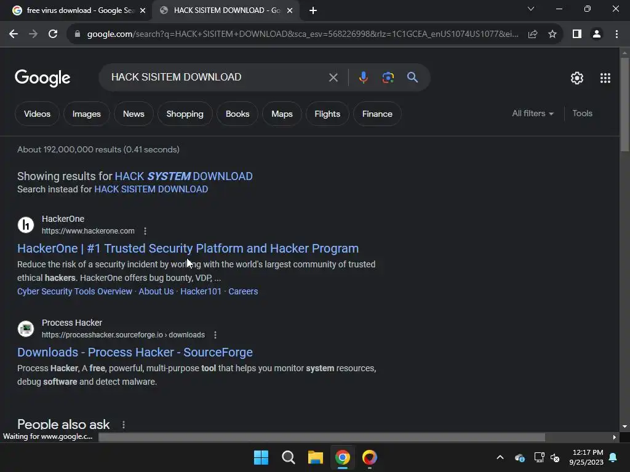Go back to previous page

pyautogui.click(x=14, y=34)
